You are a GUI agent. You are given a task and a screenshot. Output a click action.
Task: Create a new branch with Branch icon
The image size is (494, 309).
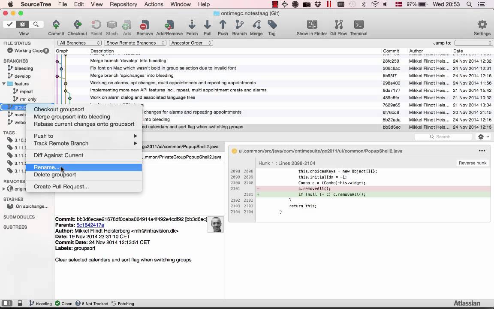[239, 24]
